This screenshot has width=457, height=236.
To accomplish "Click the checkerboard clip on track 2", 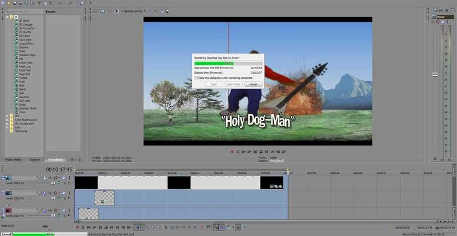I will (105, 198).
